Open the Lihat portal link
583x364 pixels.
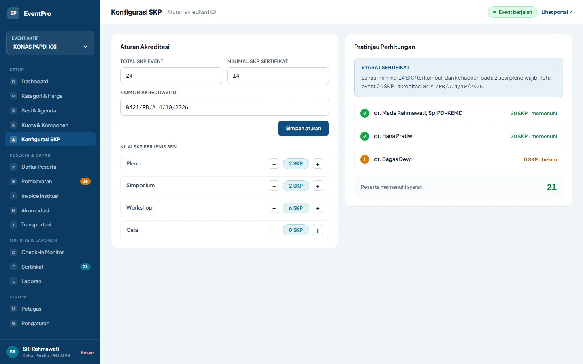tap(557, 12)
